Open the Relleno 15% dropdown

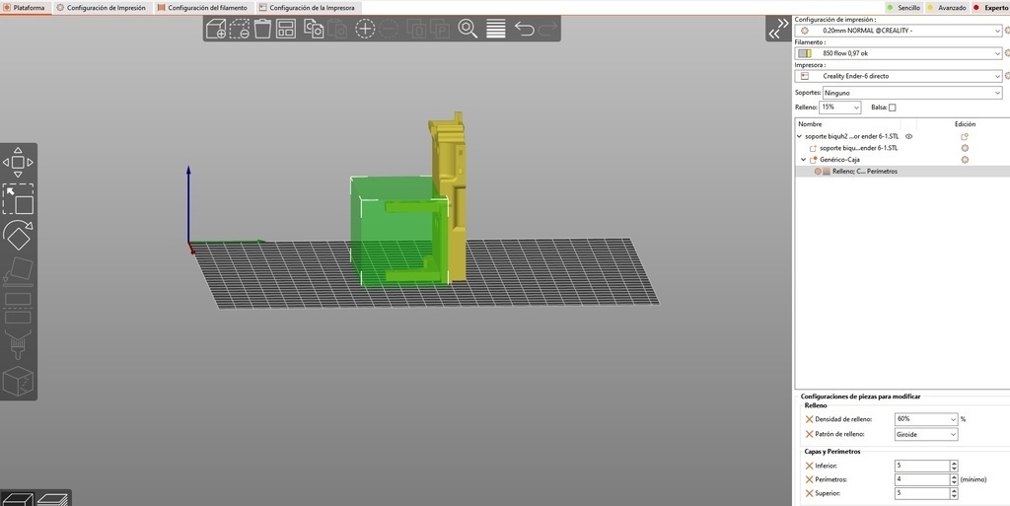840,108
